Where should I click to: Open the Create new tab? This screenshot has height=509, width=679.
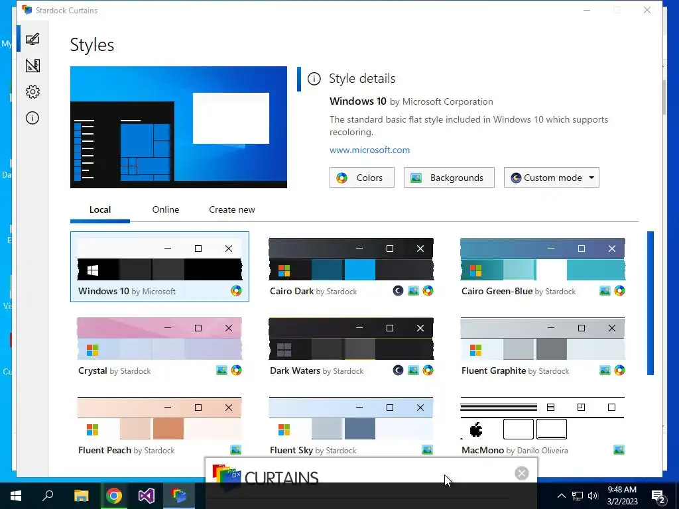click(x=231, y=209)
